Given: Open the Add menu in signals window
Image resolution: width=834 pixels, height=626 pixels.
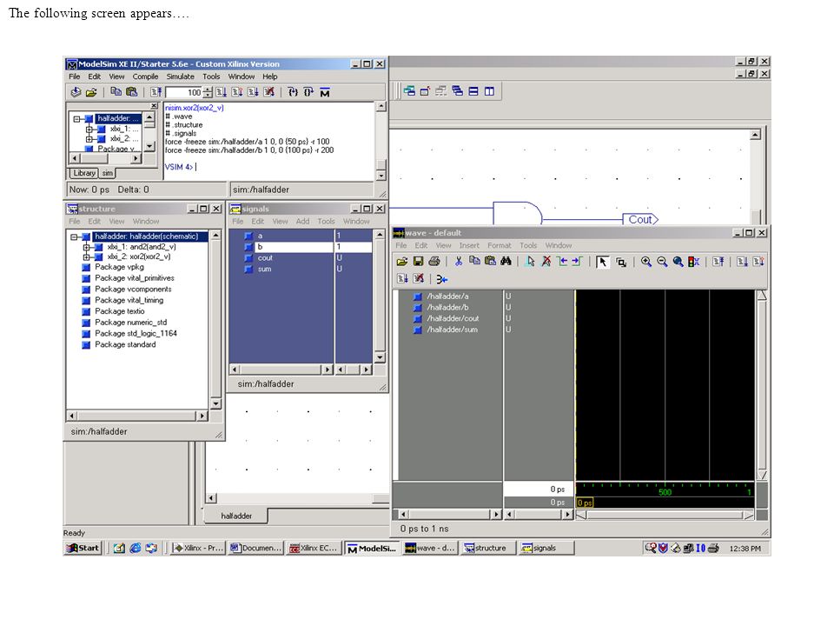Looking at the screenshot, I should coord(302,222).
